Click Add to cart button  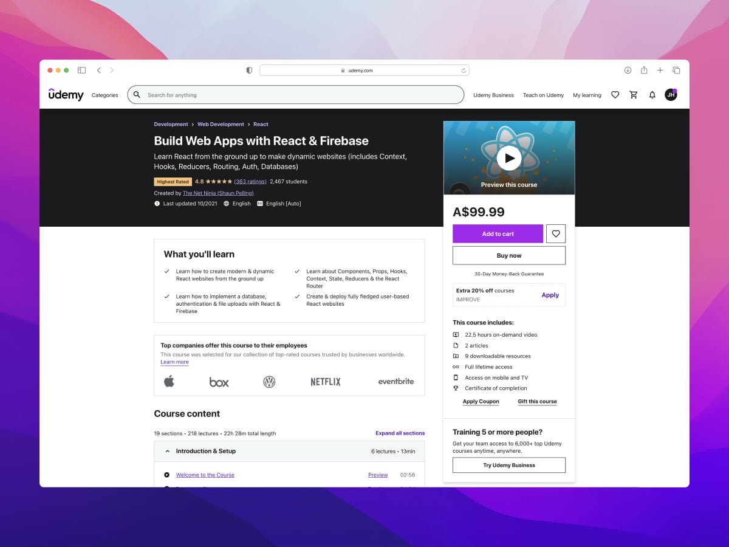coord(498,234)
